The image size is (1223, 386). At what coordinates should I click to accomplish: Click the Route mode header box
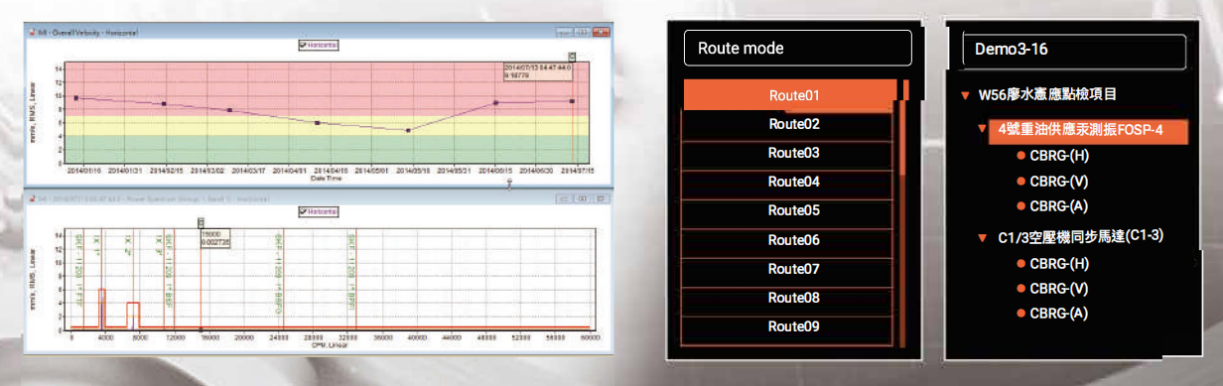point(798,48)
